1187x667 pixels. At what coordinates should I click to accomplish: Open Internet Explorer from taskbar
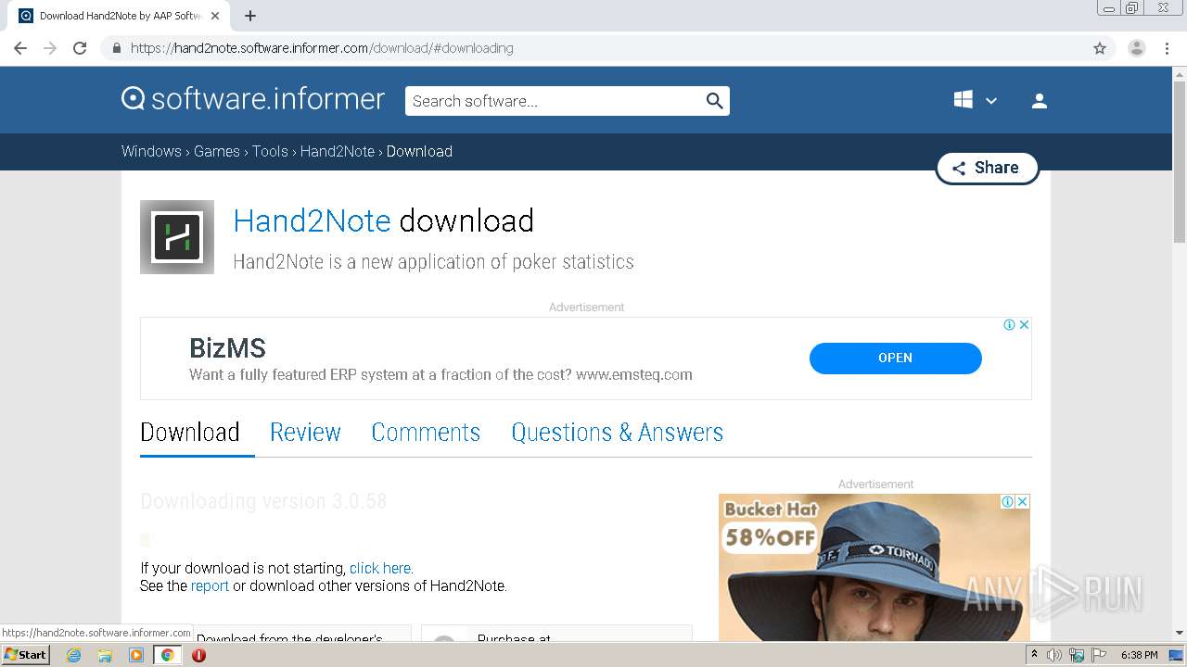[x=73, y=655]
